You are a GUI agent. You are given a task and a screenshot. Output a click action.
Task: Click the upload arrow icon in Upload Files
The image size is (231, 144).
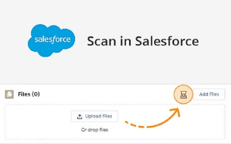click(79, 116)
